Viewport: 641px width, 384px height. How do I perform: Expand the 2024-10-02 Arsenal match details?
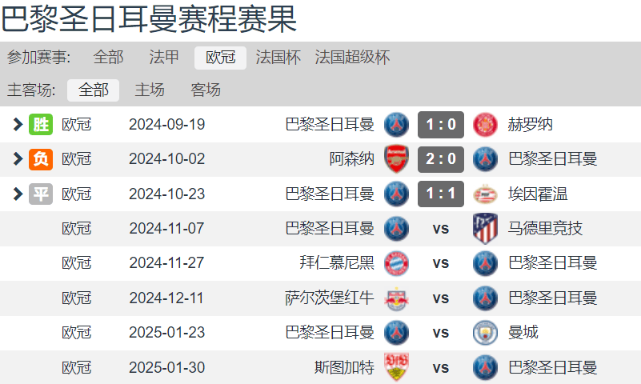click(x=18, y=159)
